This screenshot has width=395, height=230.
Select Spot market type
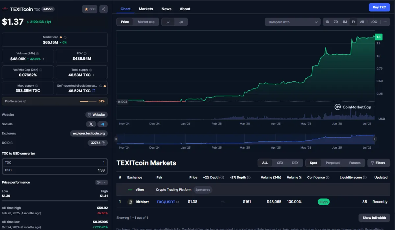click(x=313, y=163)
